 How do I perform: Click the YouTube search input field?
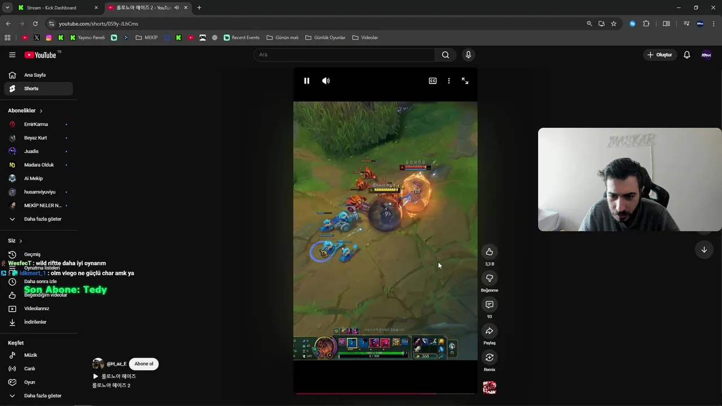click(x=344, y=55)
